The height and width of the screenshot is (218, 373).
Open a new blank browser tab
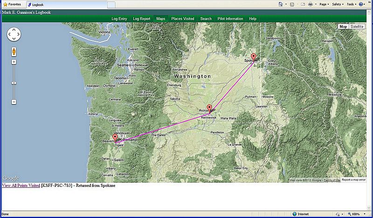coord(111,5)
